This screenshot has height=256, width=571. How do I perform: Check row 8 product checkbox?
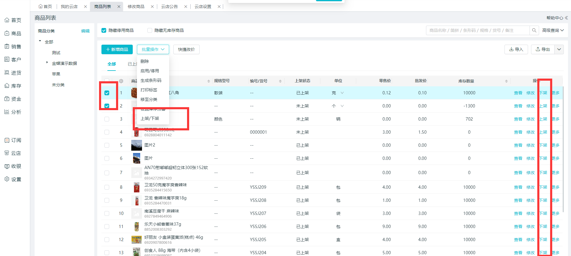107,187
